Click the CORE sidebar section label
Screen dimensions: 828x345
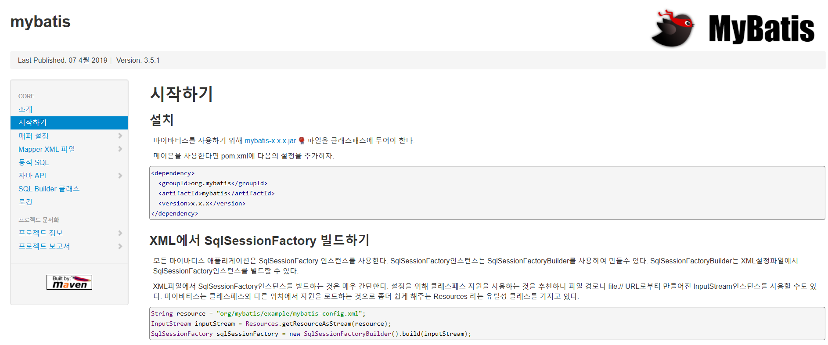pyautogui.click(x=26, y=96)
